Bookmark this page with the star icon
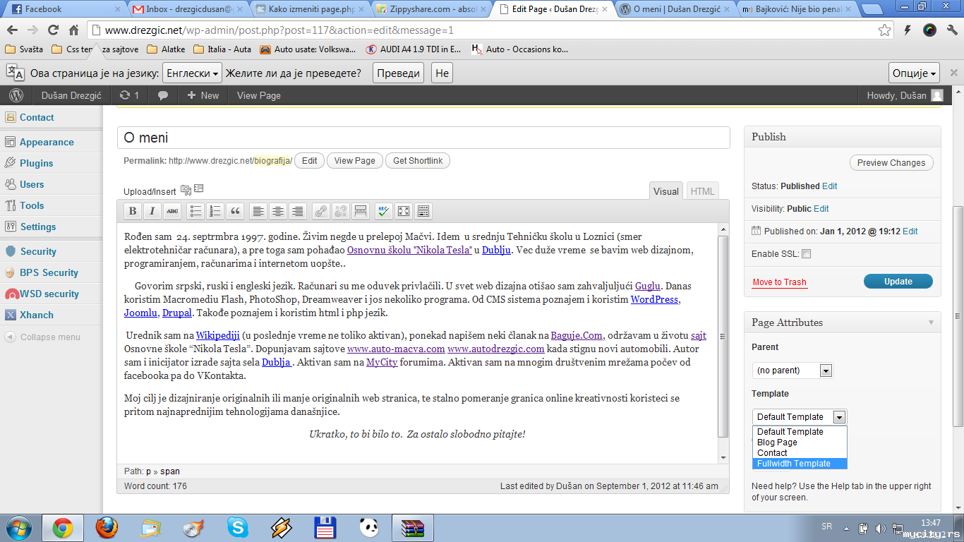The width and height of the screenshot is (964, 542). click(x=885, y=30)
